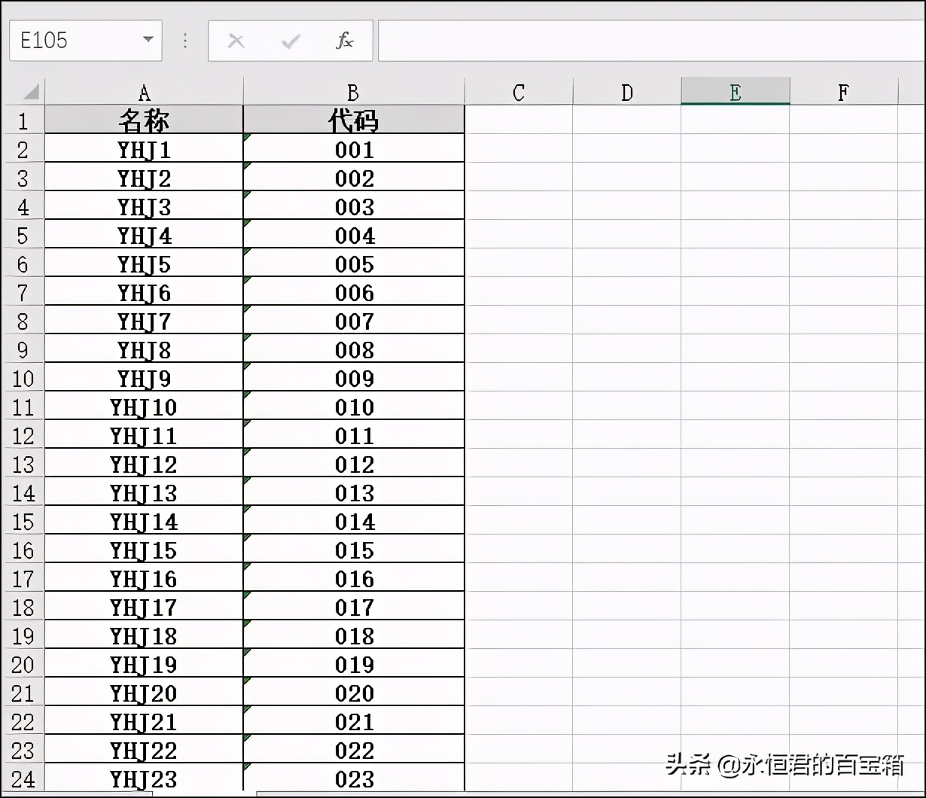
Task: Click the code cell 006
Action: [354, 292]
